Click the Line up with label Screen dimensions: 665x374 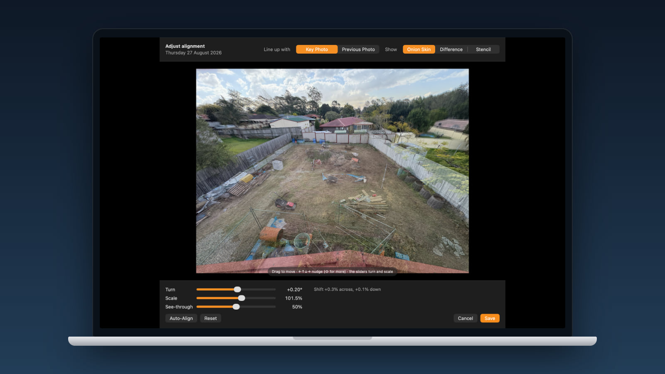(x=277, y=49)
